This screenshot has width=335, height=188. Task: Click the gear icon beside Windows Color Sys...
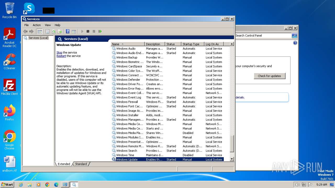point(114,71)
